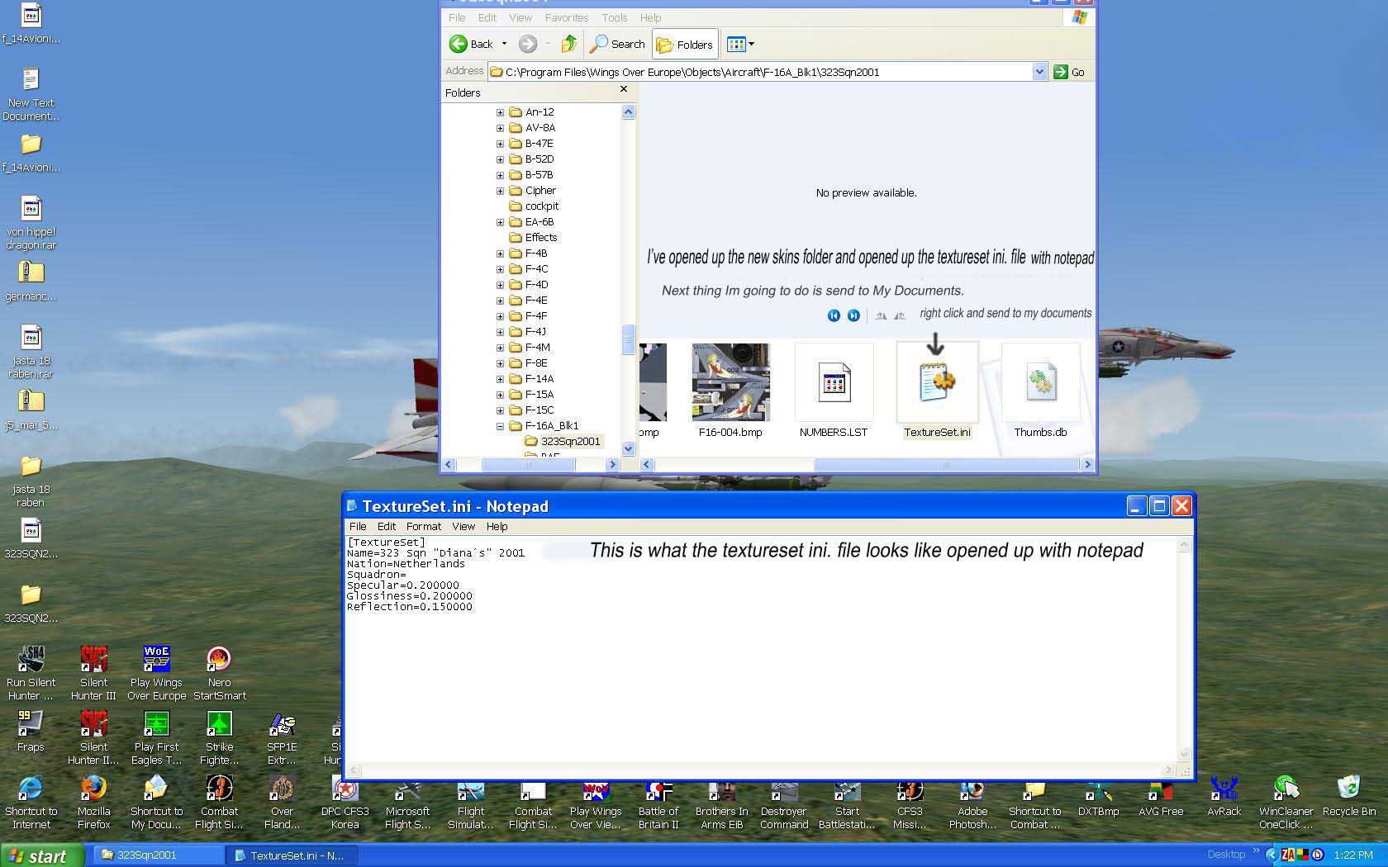Select the Thumbs.db file
1388x867 pixels.
(x=1040, y=391)
